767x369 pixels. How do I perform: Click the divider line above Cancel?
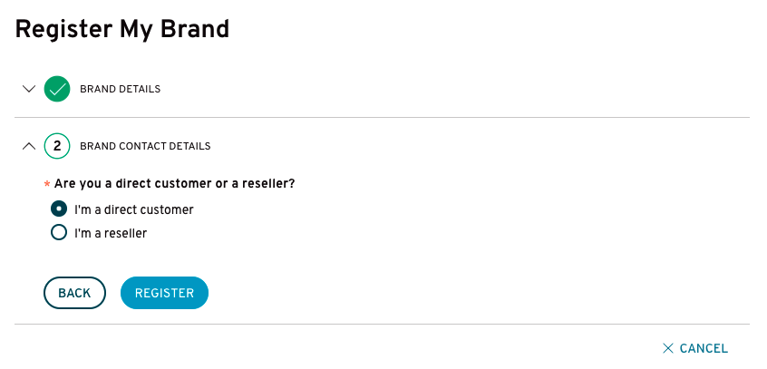click(382, 324)
